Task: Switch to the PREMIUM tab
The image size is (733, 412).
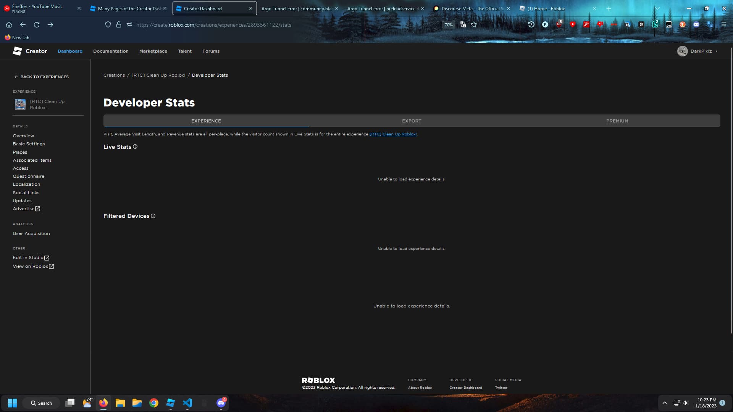Action: click(x=617, y=121)
